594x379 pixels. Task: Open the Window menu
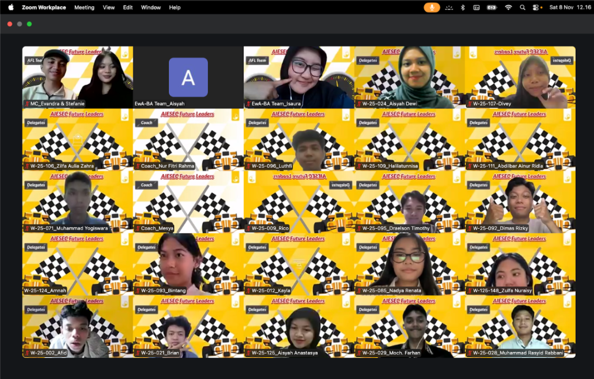pos(151,7)
